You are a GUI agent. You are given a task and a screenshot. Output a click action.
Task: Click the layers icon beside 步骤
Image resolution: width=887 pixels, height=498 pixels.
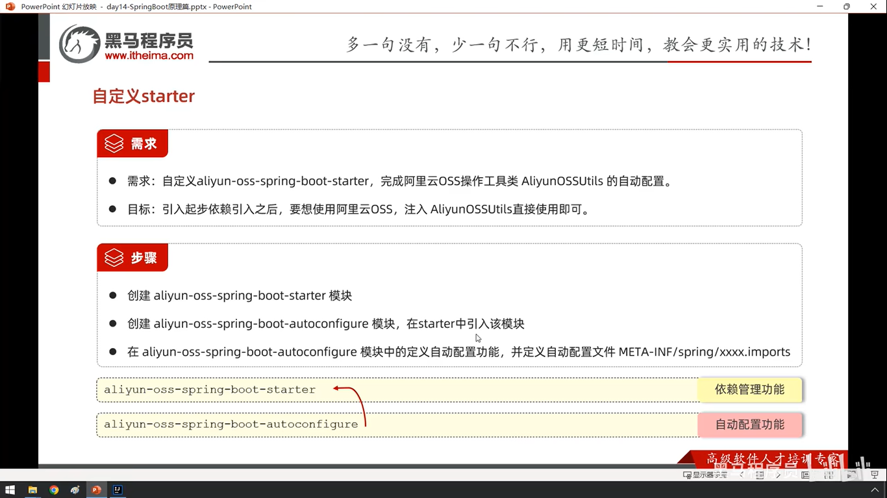[x=114, y=258]
